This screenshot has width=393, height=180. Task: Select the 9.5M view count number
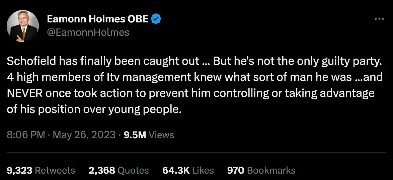tap(135, 135)
